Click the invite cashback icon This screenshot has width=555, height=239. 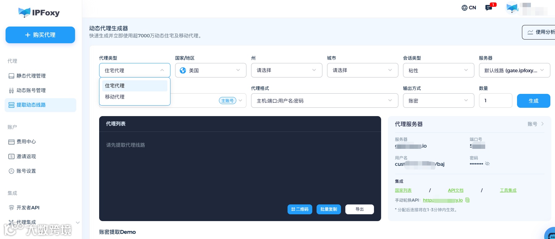11,157
